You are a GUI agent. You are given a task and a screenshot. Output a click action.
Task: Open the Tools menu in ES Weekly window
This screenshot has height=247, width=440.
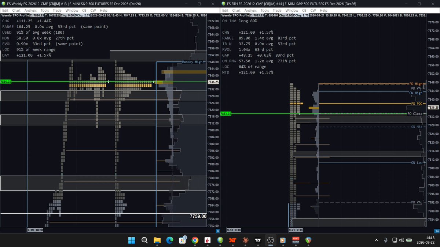45,11
